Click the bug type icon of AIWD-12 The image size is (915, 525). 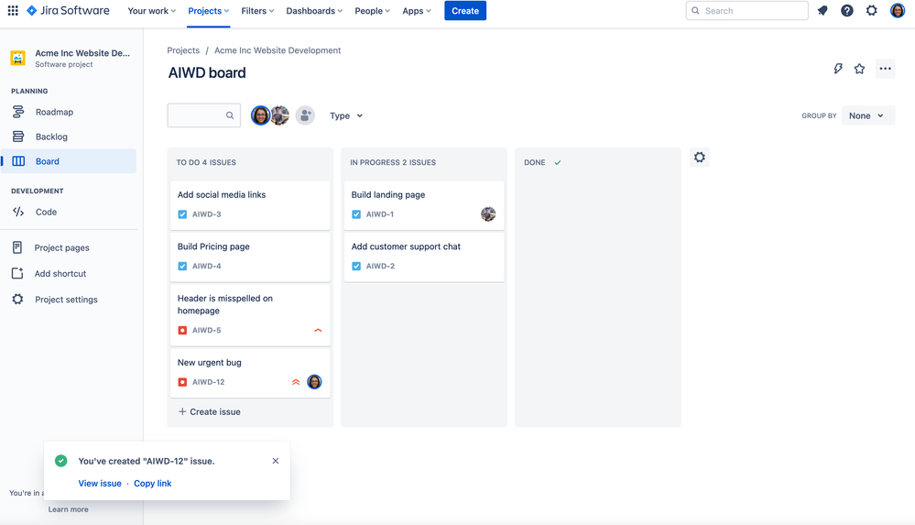point(182,382)
